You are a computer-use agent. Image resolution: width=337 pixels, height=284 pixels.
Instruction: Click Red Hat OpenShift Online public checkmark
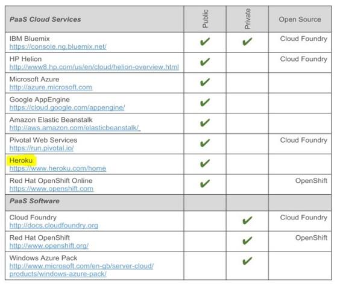click(x=205, y=183)
